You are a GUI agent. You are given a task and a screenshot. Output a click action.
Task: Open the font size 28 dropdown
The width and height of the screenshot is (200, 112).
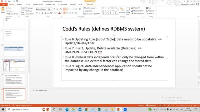click(x=52, y=9)
